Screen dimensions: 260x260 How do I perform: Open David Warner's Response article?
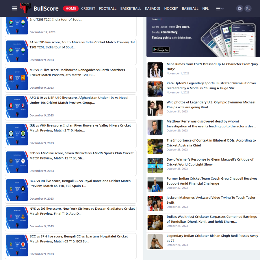coord(210,162)
